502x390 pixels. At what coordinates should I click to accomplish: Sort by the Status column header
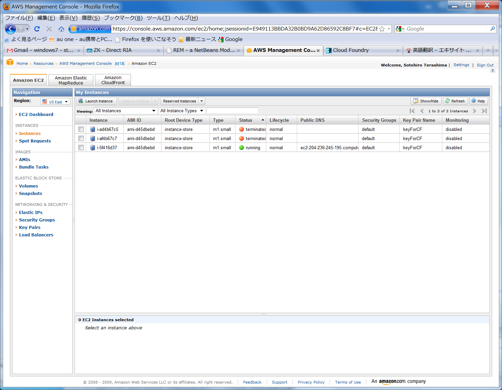250,120
